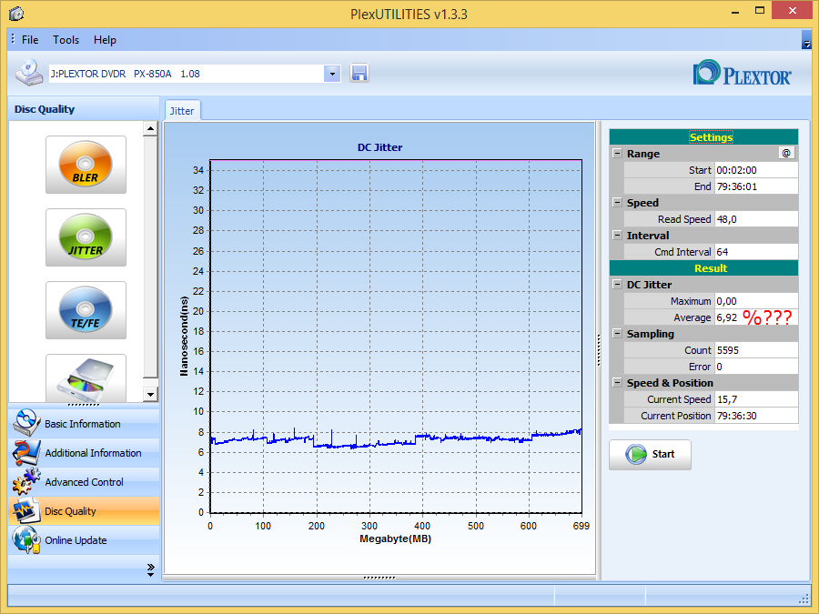
Task: Collapse the Range settings group
Action: [617, 154]
